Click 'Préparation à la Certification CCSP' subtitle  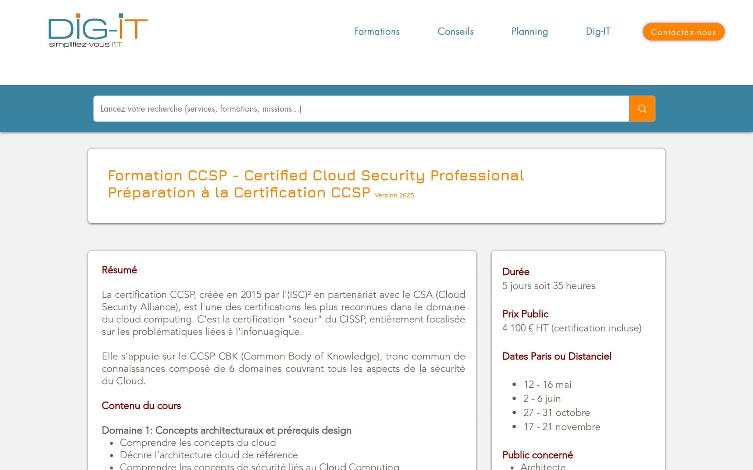[x=239, y=193]
